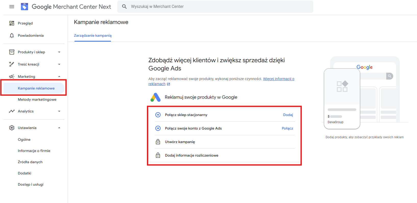Click the Marketing menu label
Image resolution: width=417 pixels, height=203 pixels.
[x=27, y=77]
